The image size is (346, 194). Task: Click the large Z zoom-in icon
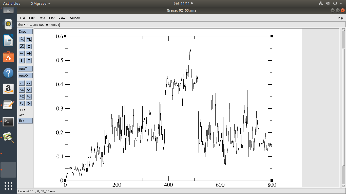click(x=22, y=46)
